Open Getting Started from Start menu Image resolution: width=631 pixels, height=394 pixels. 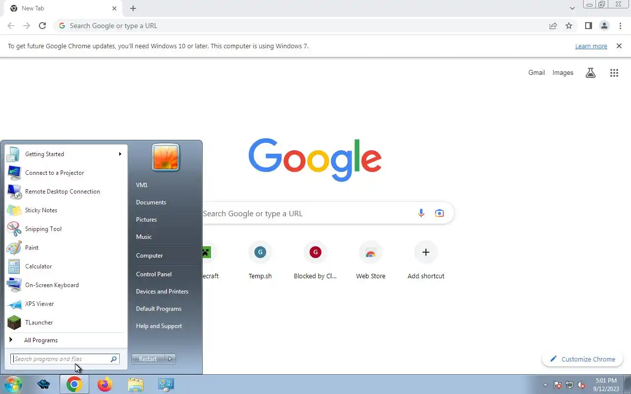[x=66, y=154]
